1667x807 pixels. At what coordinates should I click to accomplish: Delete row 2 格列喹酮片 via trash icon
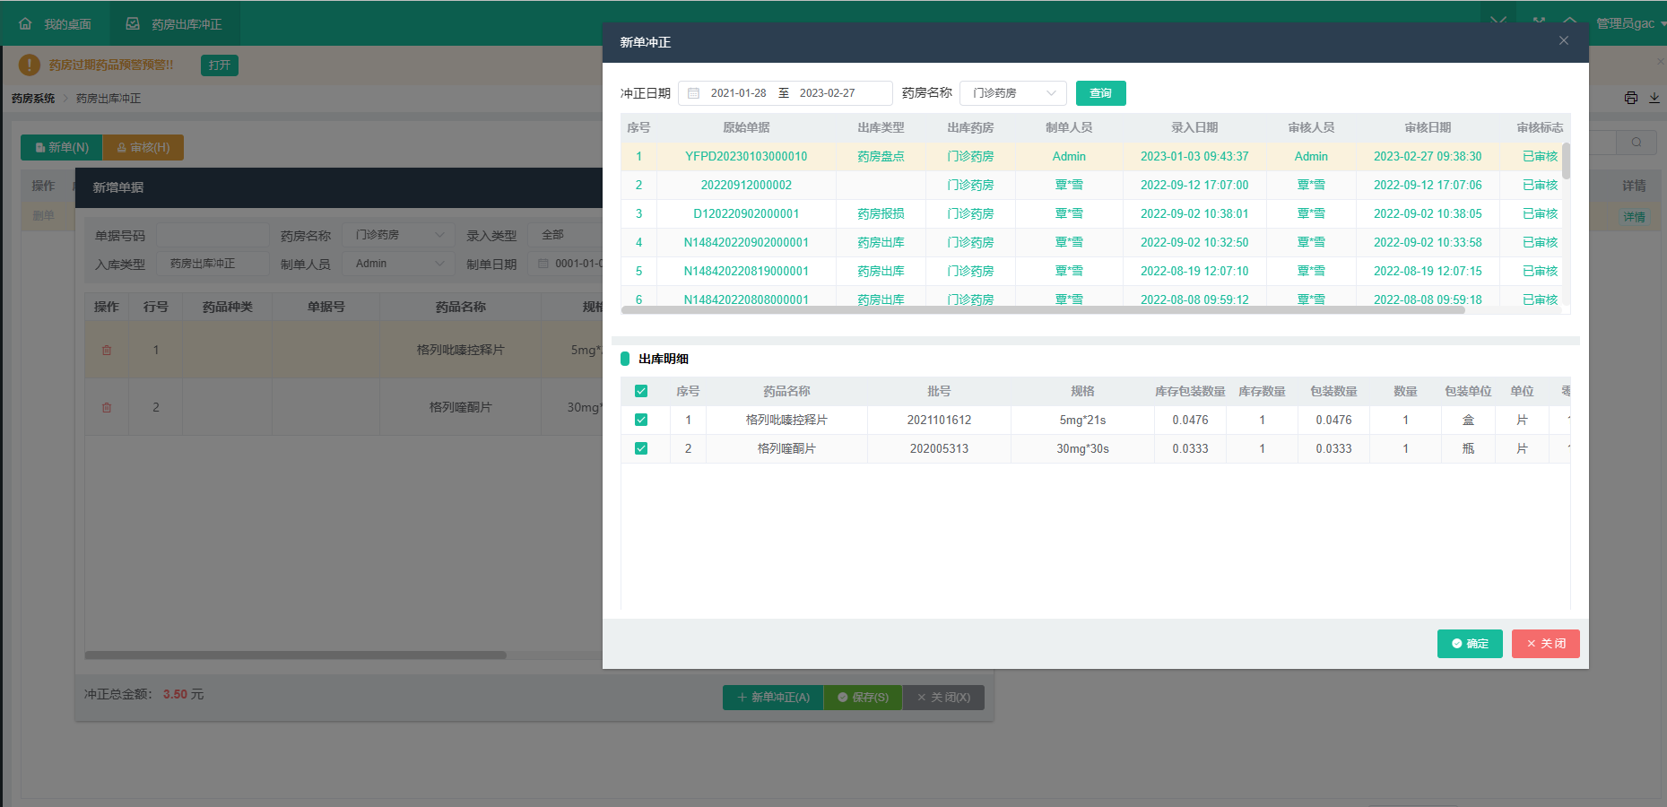(107, 407)
